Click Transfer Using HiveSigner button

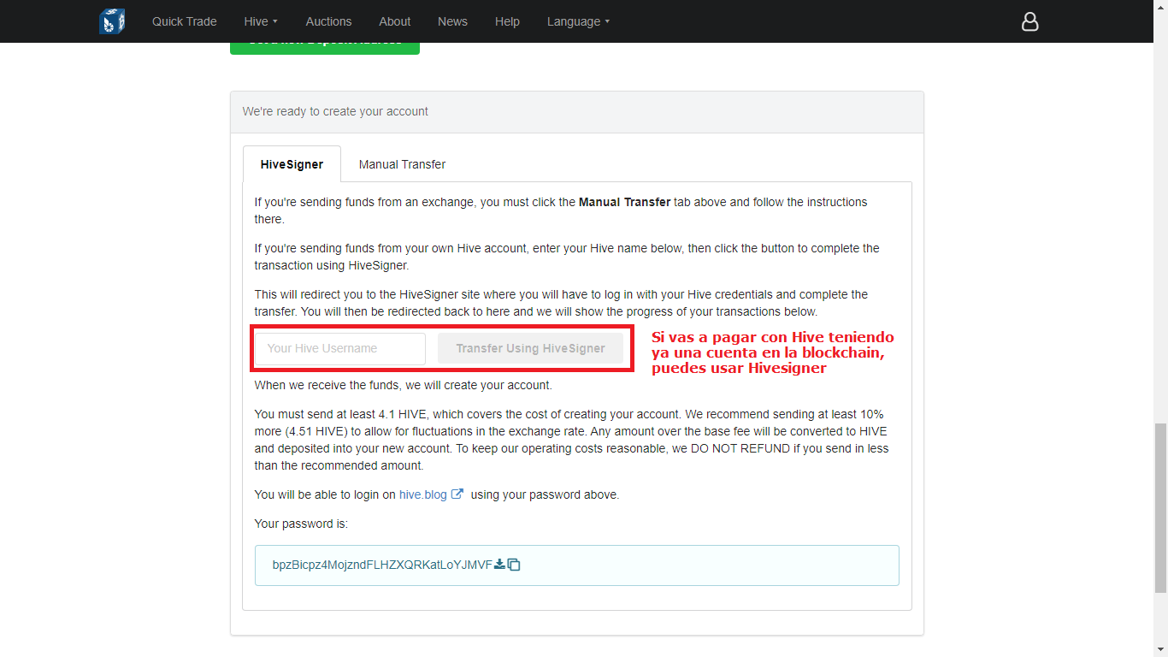(530, 348)
